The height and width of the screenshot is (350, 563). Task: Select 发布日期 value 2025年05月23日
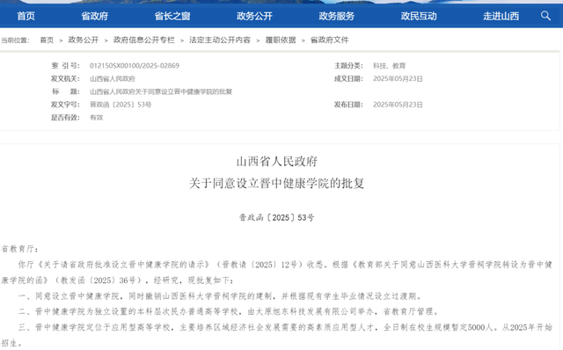point(398,105)
